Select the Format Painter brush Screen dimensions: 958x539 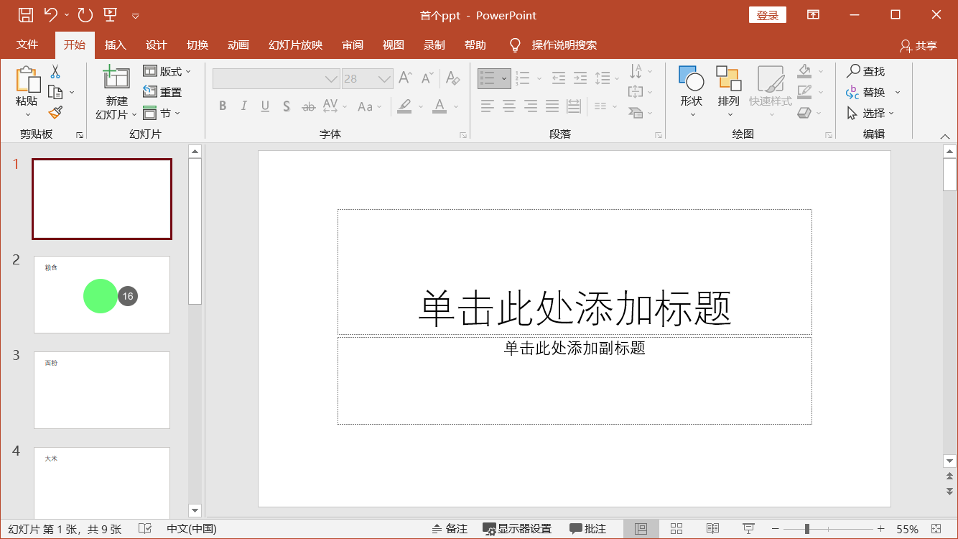click(x=55, y=113)
